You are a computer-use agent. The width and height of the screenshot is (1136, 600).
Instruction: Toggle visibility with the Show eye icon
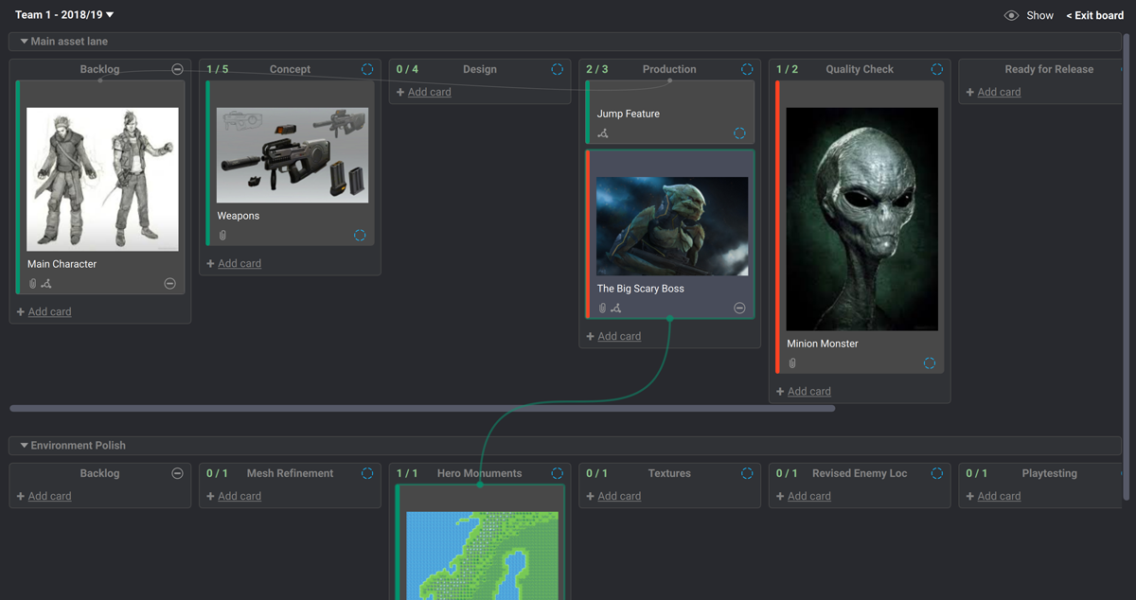click(1011, 15)
